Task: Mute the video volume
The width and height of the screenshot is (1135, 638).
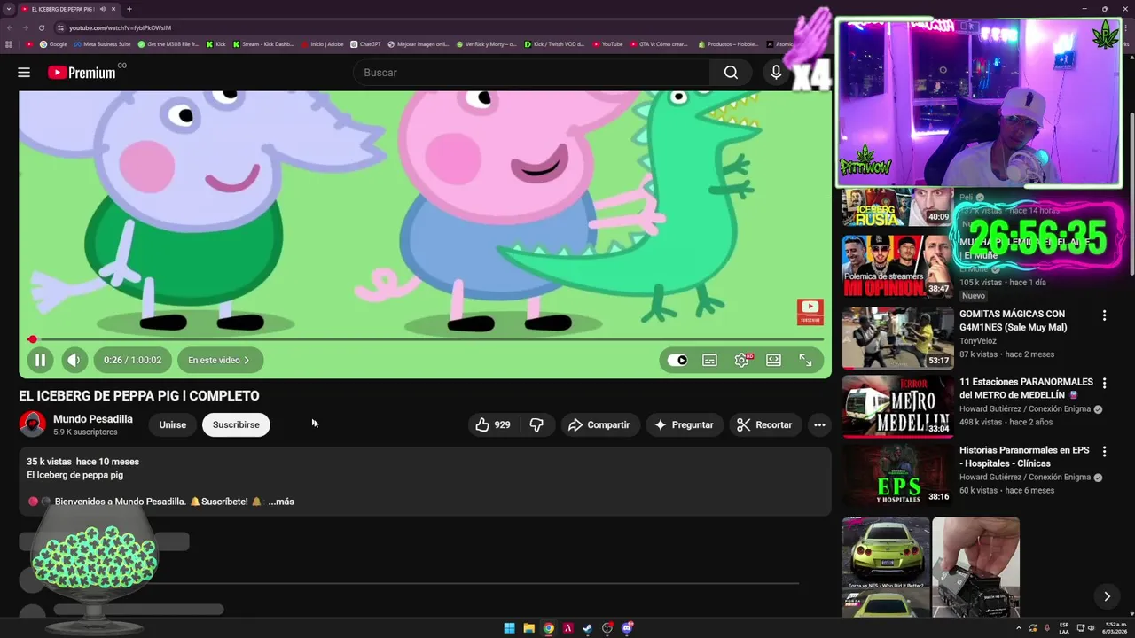Action: tap(74, 360)
